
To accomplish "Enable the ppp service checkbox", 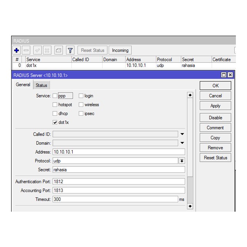I will pyautogui.click(x=55, y=96).
